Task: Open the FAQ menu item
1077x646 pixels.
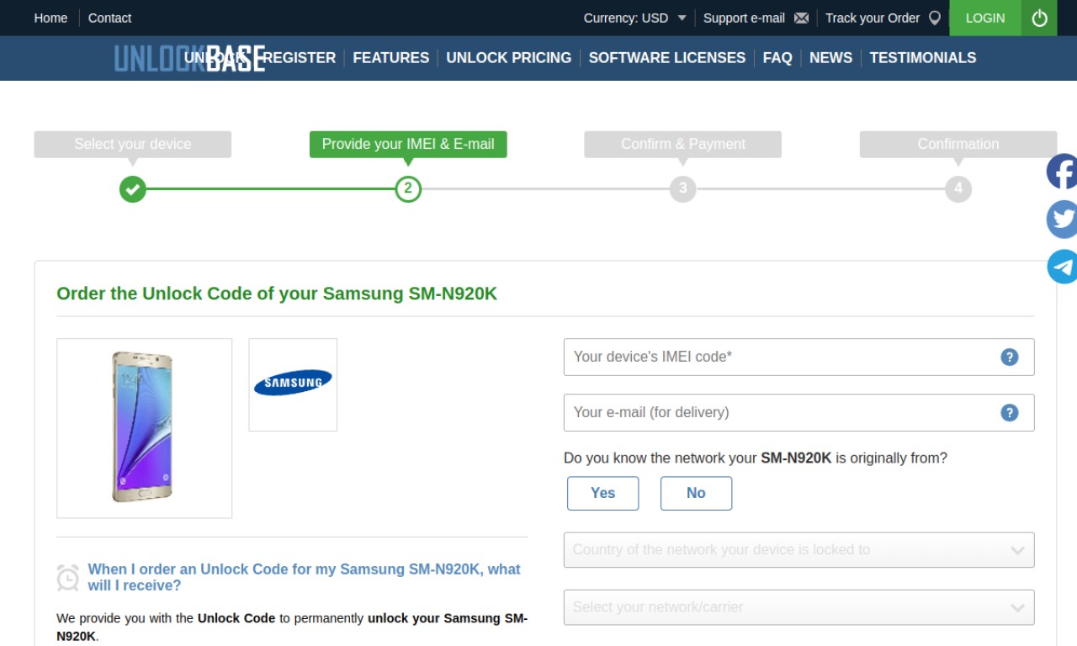Action: (x=777, y=58)
